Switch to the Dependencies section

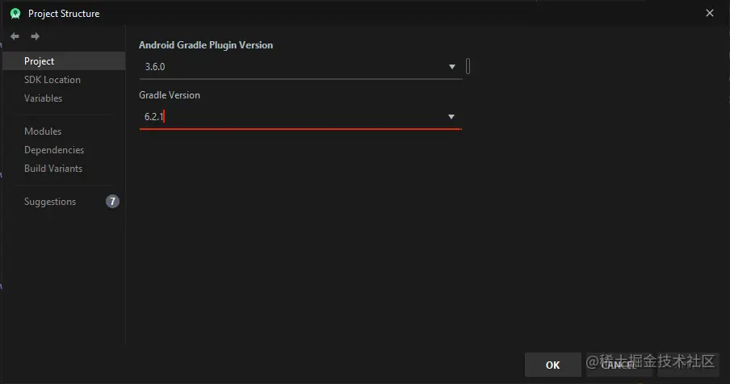(x=54, y=150)
